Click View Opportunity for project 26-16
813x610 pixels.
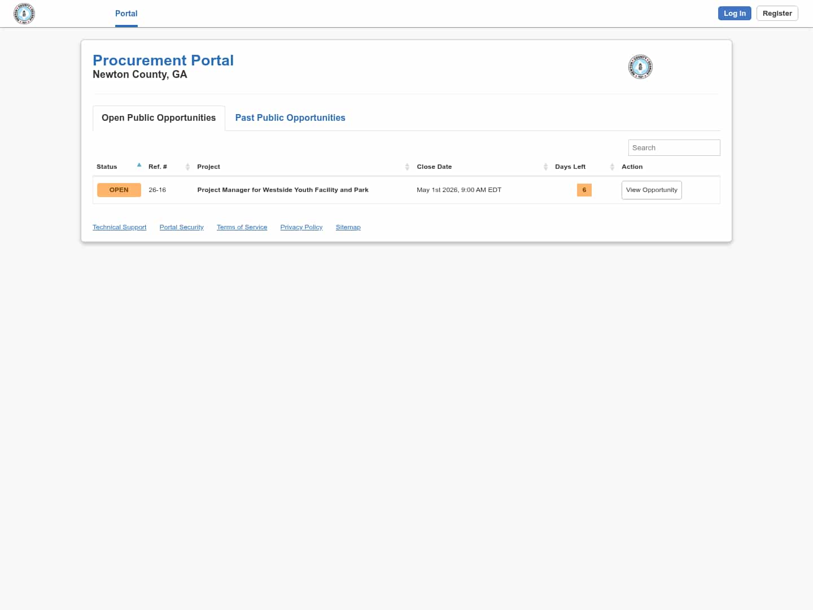coord(652,190)
